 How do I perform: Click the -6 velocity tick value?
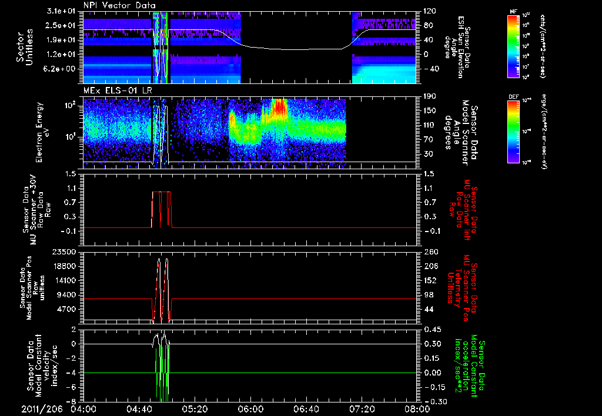(x=71, y=387)
